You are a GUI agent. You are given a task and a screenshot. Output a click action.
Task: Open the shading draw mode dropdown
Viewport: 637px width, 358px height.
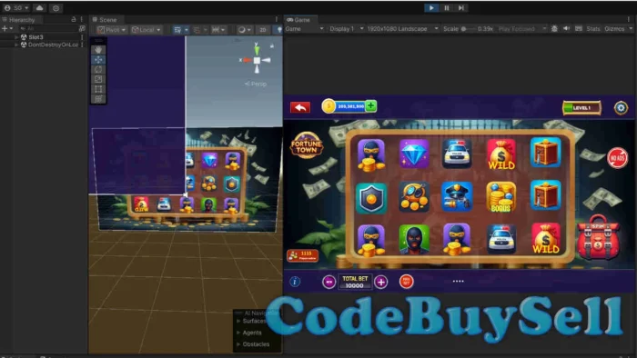[x=245, y=30]
